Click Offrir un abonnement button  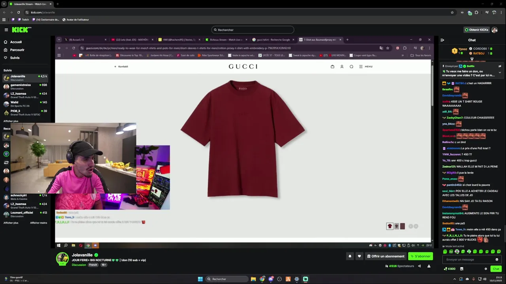[x=385, y=256]
